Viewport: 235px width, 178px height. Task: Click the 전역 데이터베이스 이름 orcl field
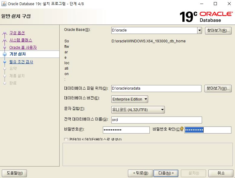156,120
